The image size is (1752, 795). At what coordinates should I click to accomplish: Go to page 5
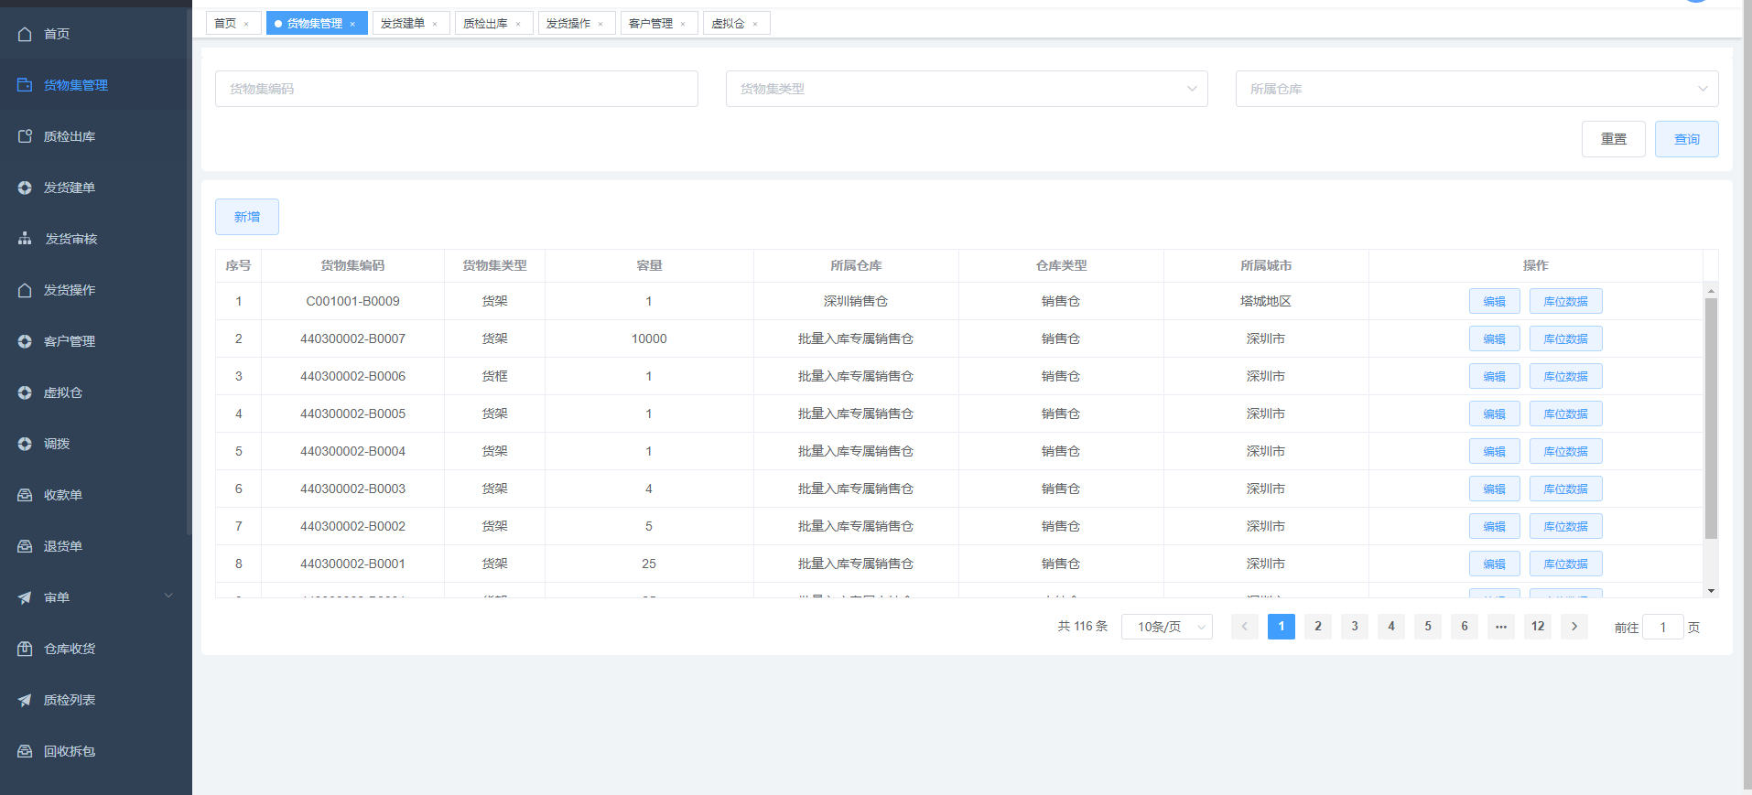pos(1428,627)
